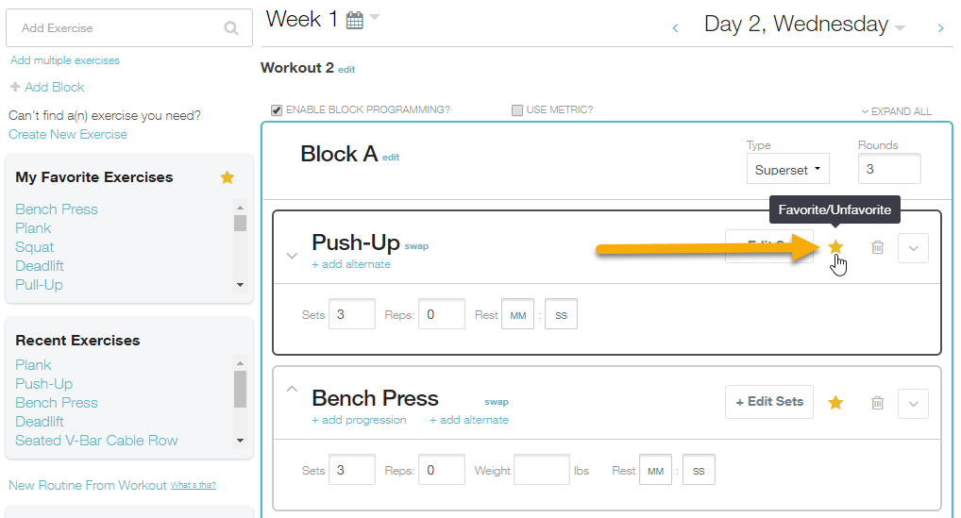Image resolution: width=961 pixels, height=518 pixels.
Task: Collapse the Bench Press exercise panel
Action: coord(292,389)
